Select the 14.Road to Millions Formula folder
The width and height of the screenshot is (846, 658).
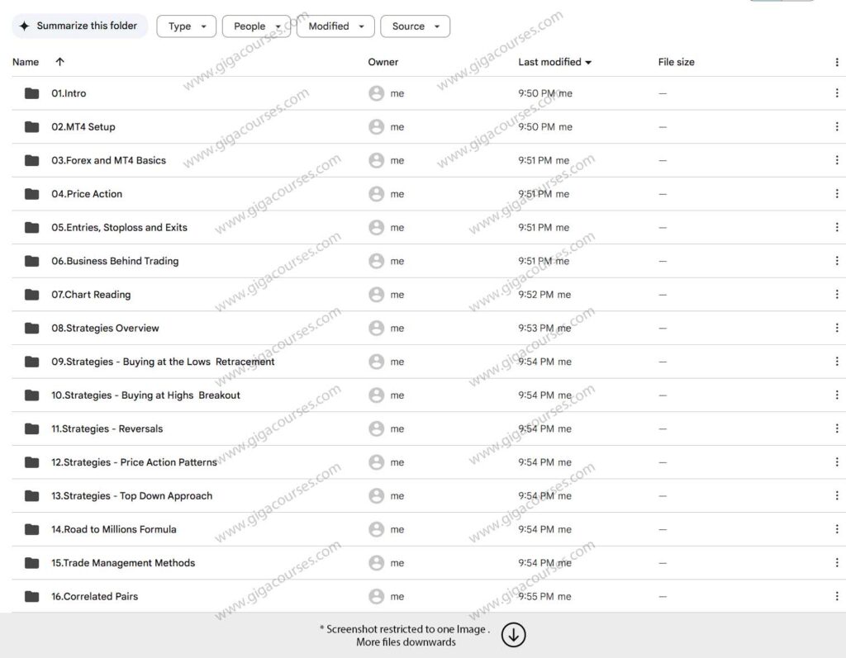(114, 529)
